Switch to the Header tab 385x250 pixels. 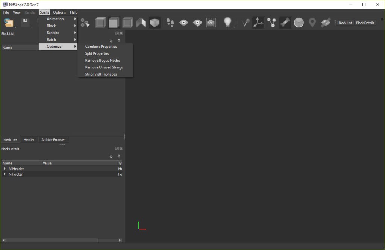pyautogui.click(x=29, y=140)
